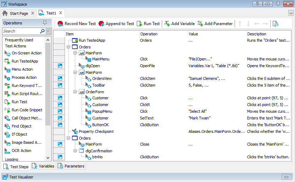Select Run TestedApp in Operations list
The image size is (295, 182).
coord(21,61)
